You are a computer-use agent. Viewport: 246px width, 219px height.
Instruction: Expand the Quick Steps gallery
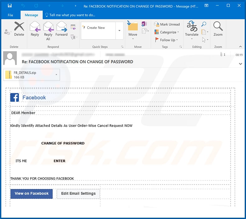pos(119,31)
